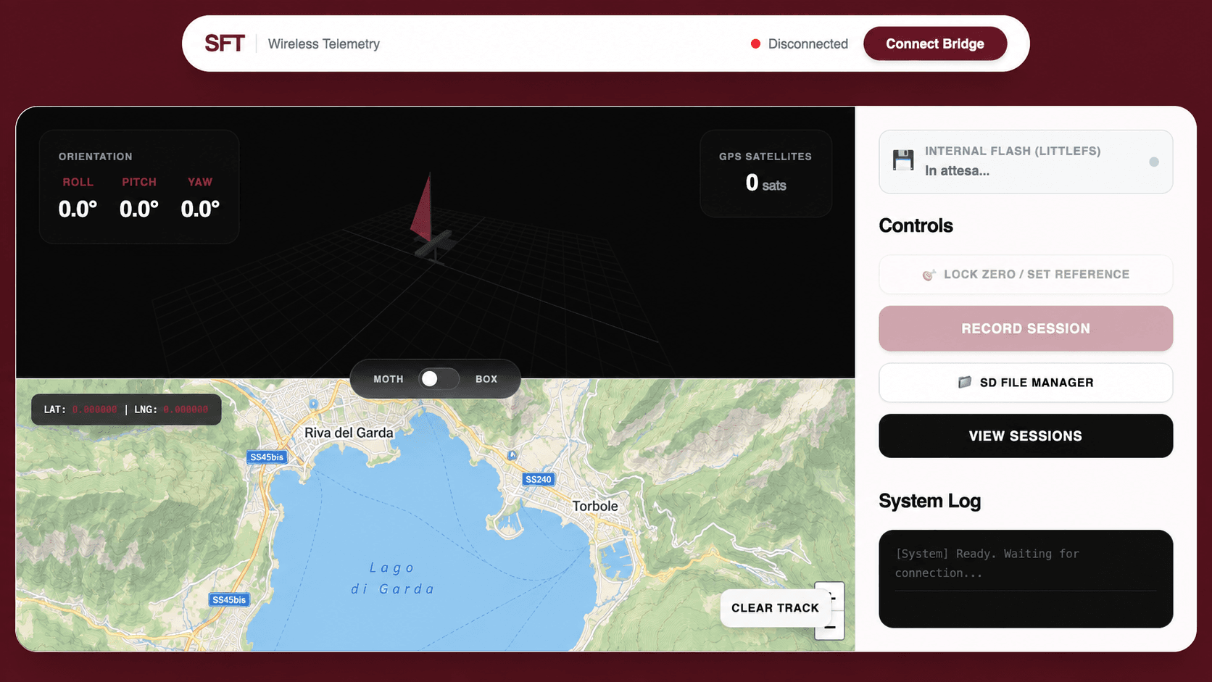The image size is (1212, 682).
Task: Click the "Torbole" map label
Action: pyautogui.click(x=595, y=506)
